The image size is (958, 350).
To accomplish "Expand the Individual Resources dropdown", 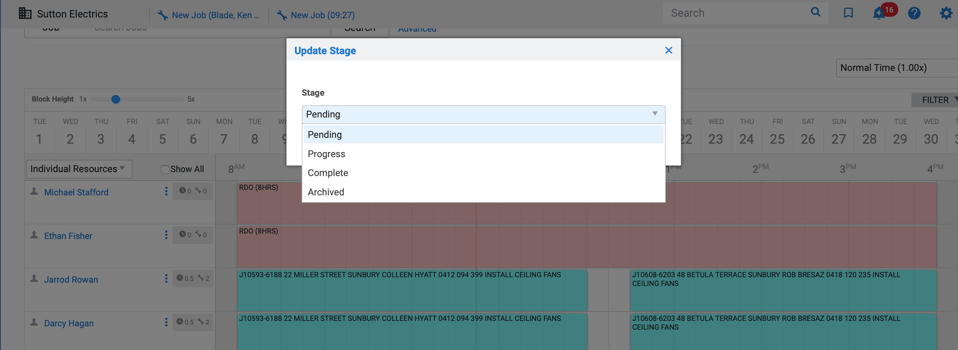I will 79,169.
